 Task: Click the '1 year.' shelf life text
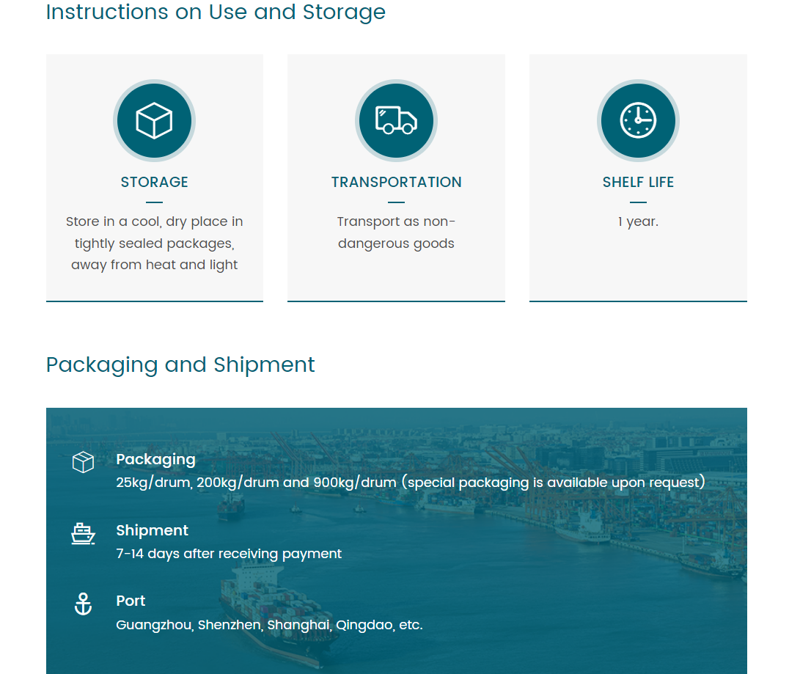click(638, 221)
